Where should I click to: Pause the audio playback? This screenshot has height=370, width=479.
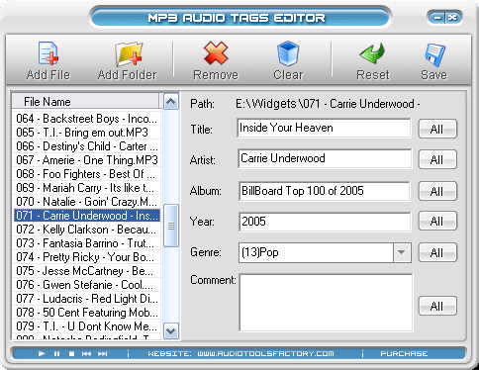click(x=56, y=353)
